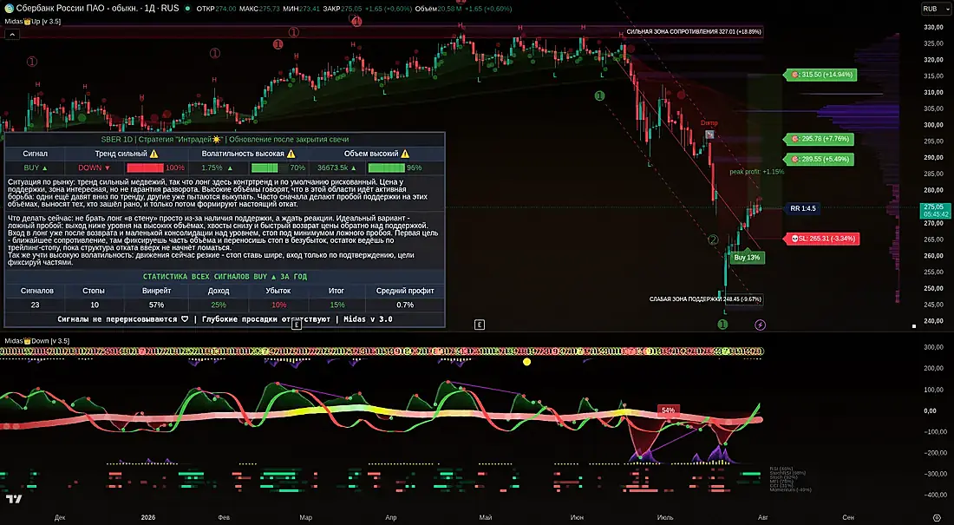The image size is (954, 525).
Task: Click the yellow dot in the Midas Down pane
Action: [527, 362]
